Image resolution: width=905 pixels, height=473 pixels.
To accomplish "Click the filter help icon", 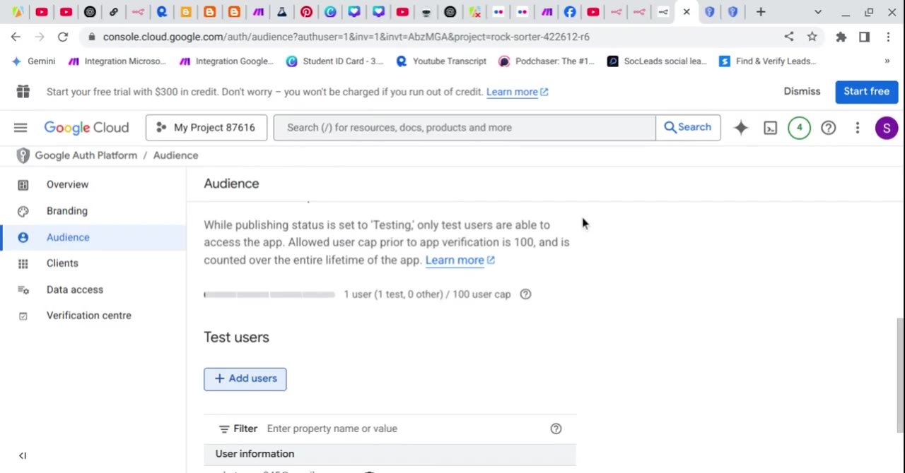I will [x=556, y=429].
